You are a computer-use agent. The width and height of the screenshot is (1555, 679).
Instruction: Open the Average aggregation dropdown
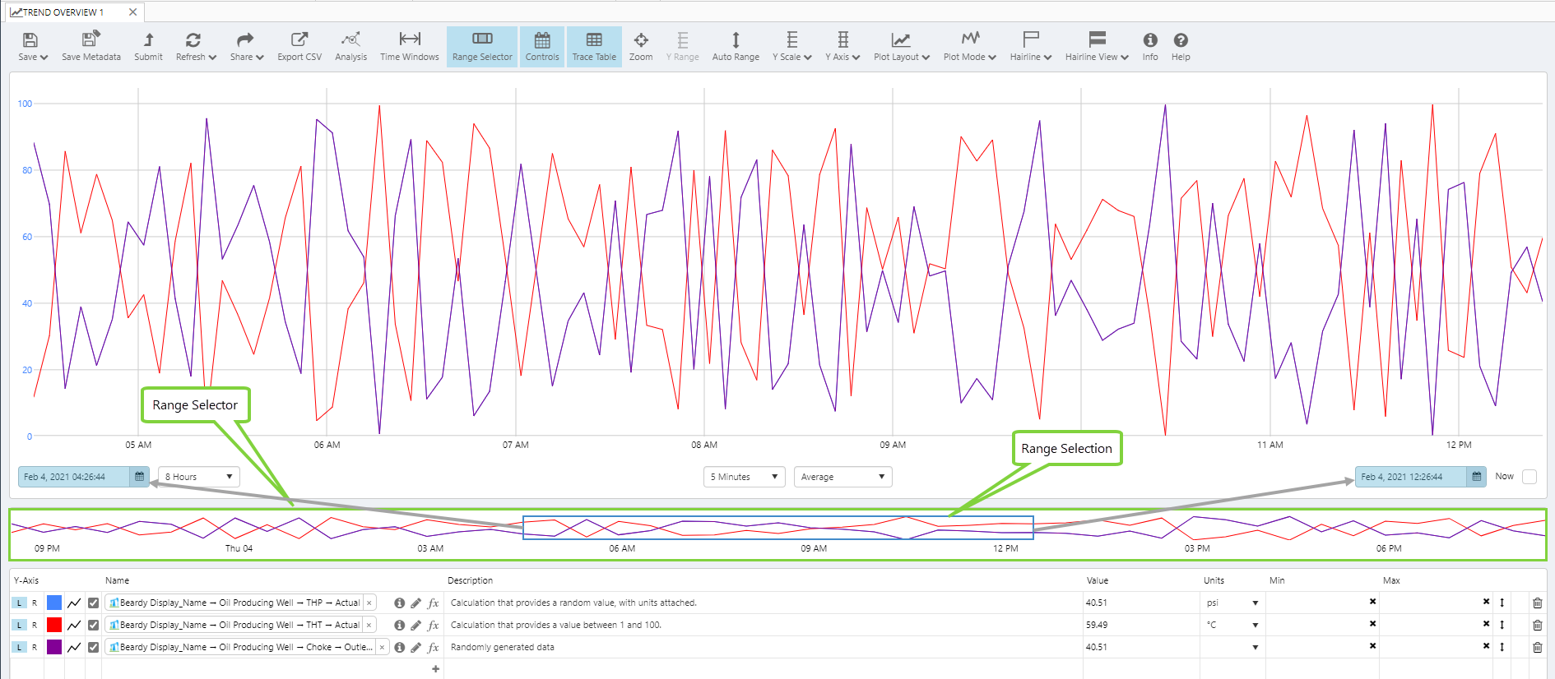pos(842,477)
